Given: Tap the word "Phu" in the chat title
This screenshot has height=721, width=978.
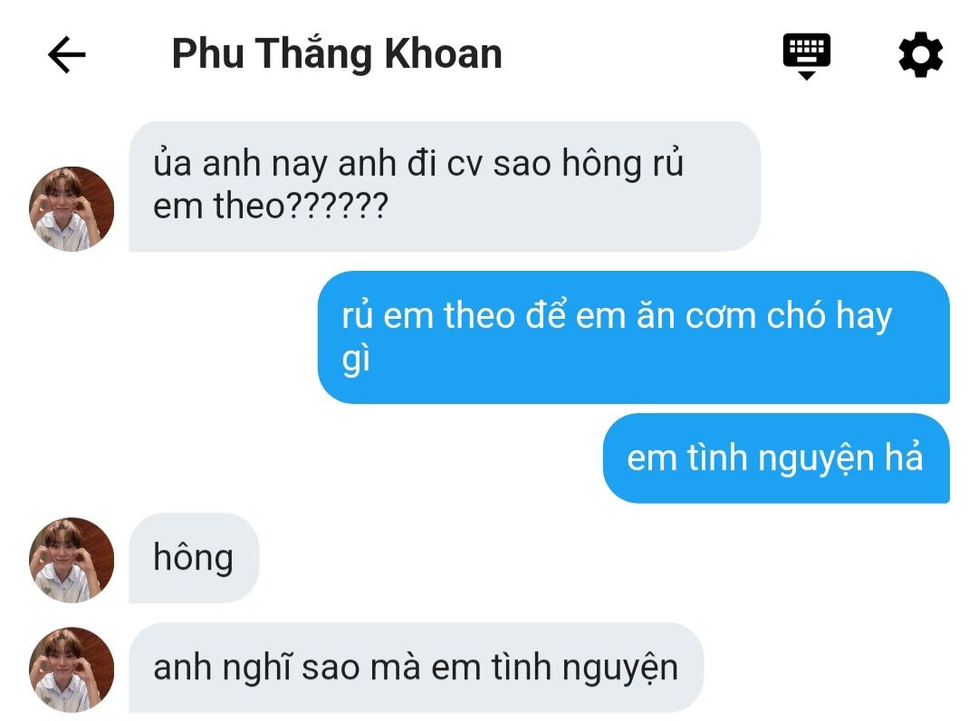Looking at the screenshot, I should 207,53.
